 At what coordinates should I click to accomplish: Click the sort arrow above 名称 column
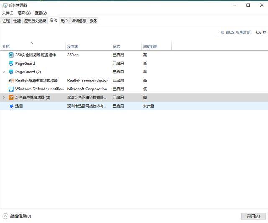coord(32,43)
